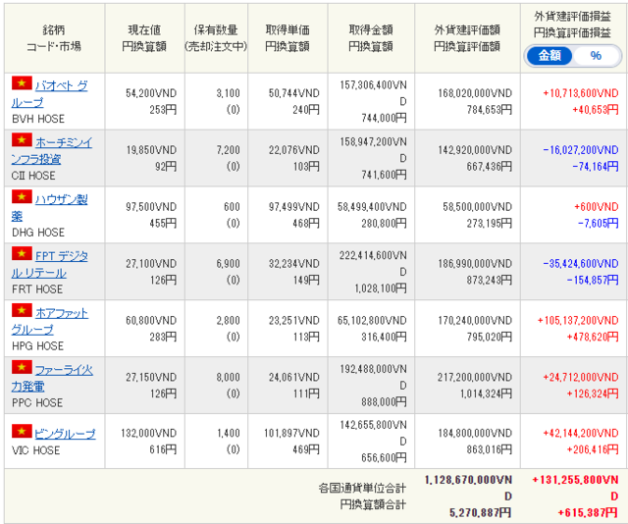628x524 pixels.
Task: Click the 50,744VND acquisition price
Action: (294, 93)
